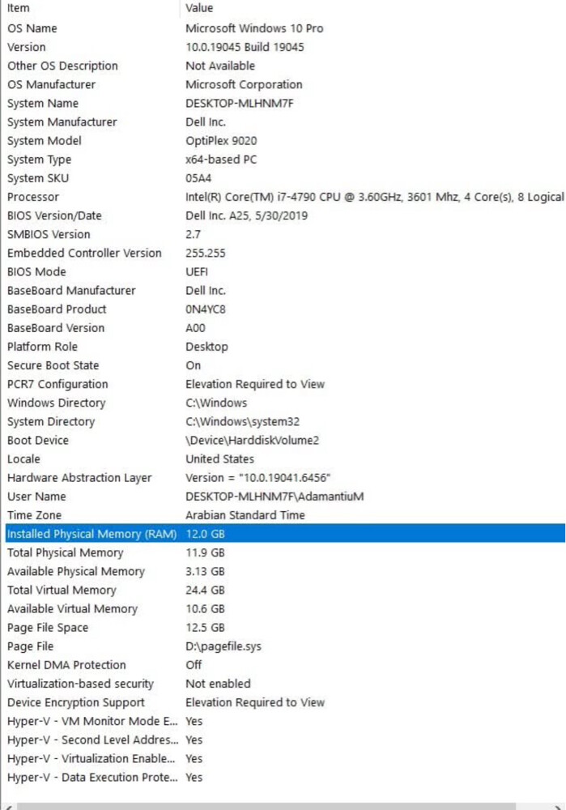Select the "System Type" row
Screen dimensions: 566x810
(x=285, y=159)
